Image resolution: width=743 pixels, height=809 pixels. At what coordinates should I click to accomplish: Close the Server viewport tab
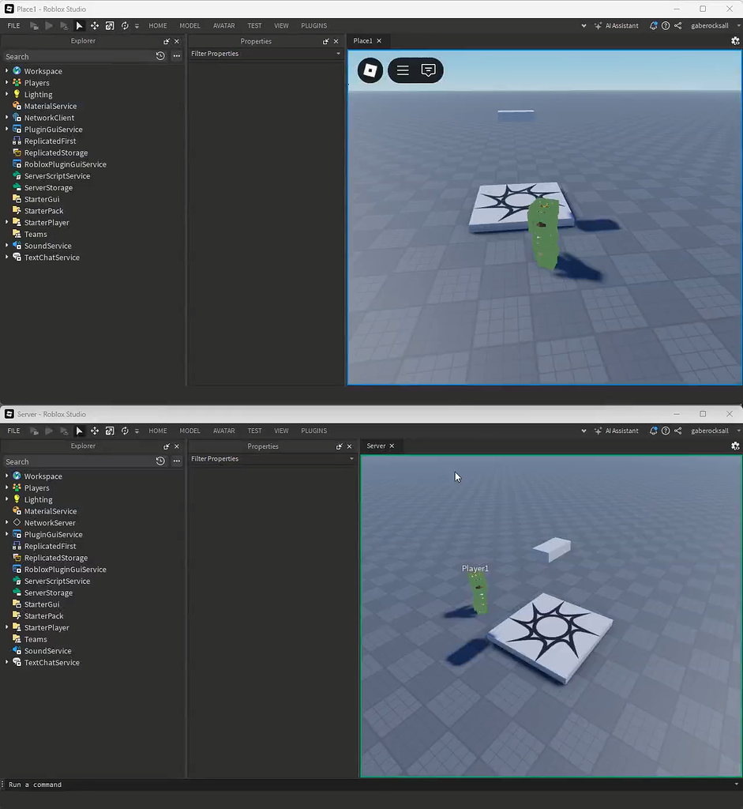tap(392, 446)
